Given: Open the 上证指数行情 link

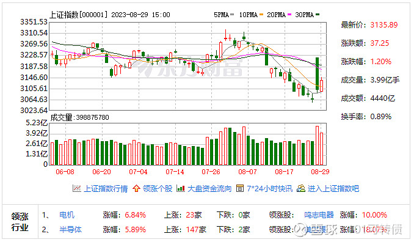Looking at the screenshot, I should [x=106, y=189].
